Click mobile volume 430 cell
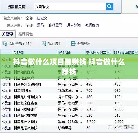 click(117, 84)
